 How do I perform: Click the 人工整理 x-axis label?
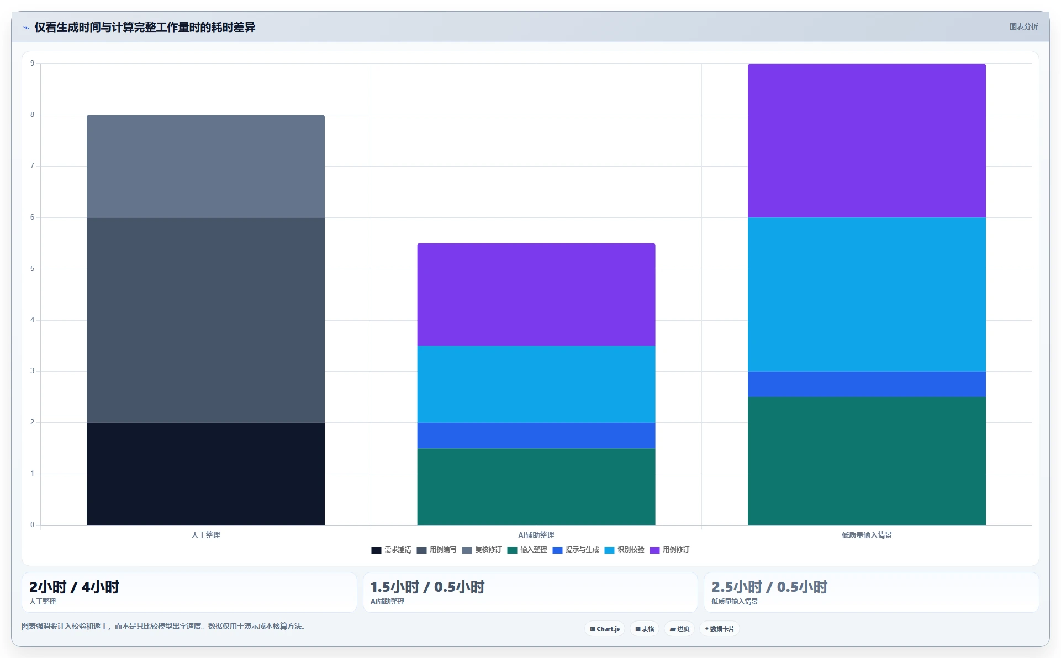205,535
